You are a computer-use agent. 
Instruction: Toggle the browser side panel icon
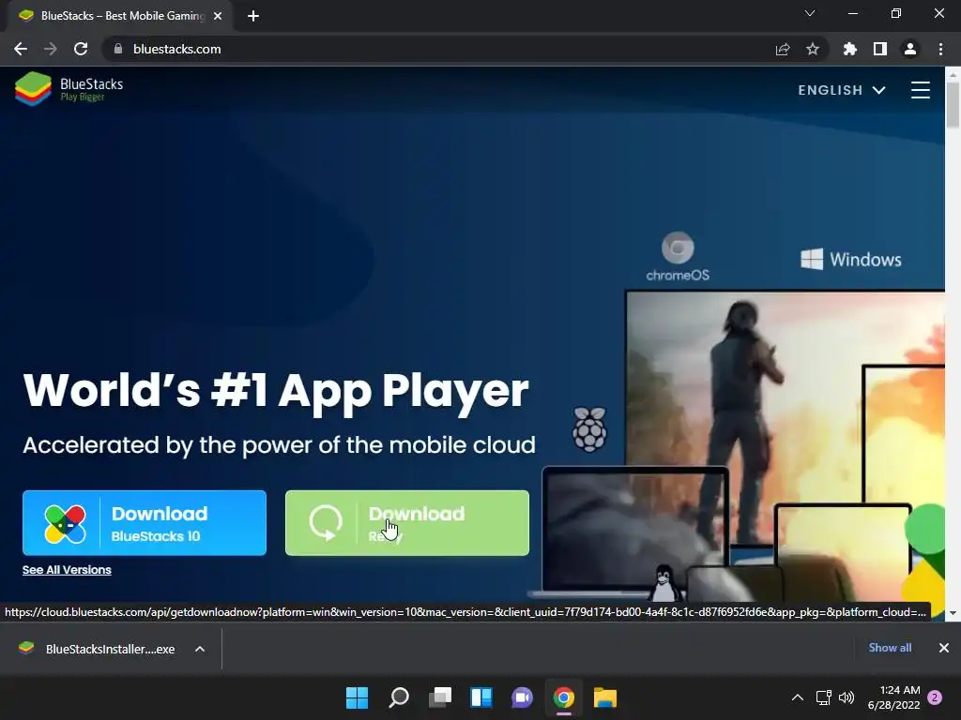[x=880, y=49]
